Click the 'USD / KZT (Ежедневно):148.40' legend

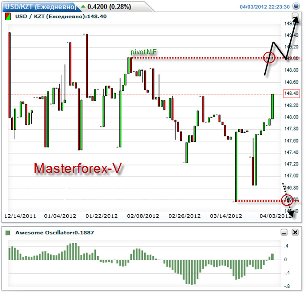[x=61, y=17]
